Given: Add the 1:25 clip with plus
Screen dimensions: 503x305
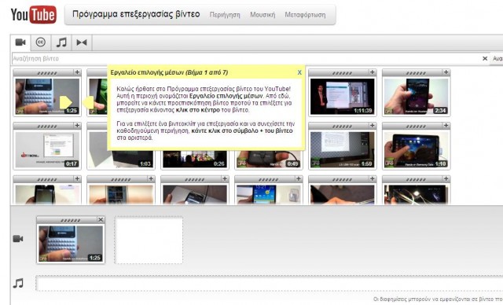Looking at the screenshot, I should point(77,72).
